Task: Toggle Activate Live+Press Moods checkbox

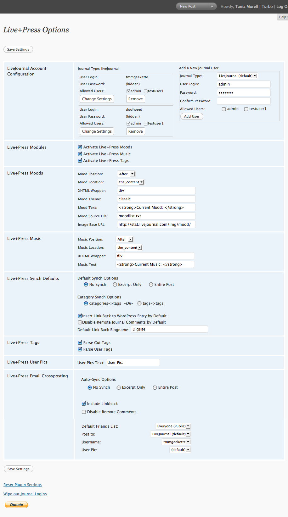Action: (x=80, y=147)
